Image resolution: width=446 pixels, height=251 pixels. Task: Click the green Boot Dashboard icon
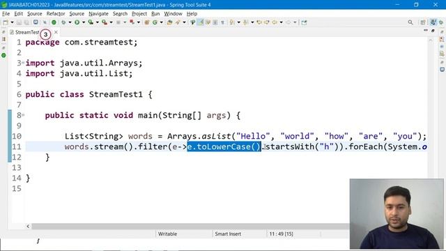(54, 22)
